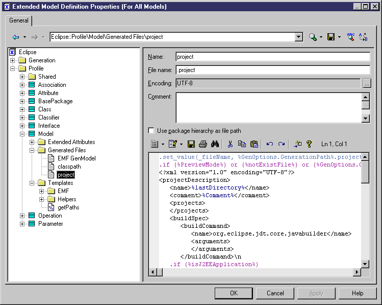Collapse the Generated Files folder

tap(32, 150)
